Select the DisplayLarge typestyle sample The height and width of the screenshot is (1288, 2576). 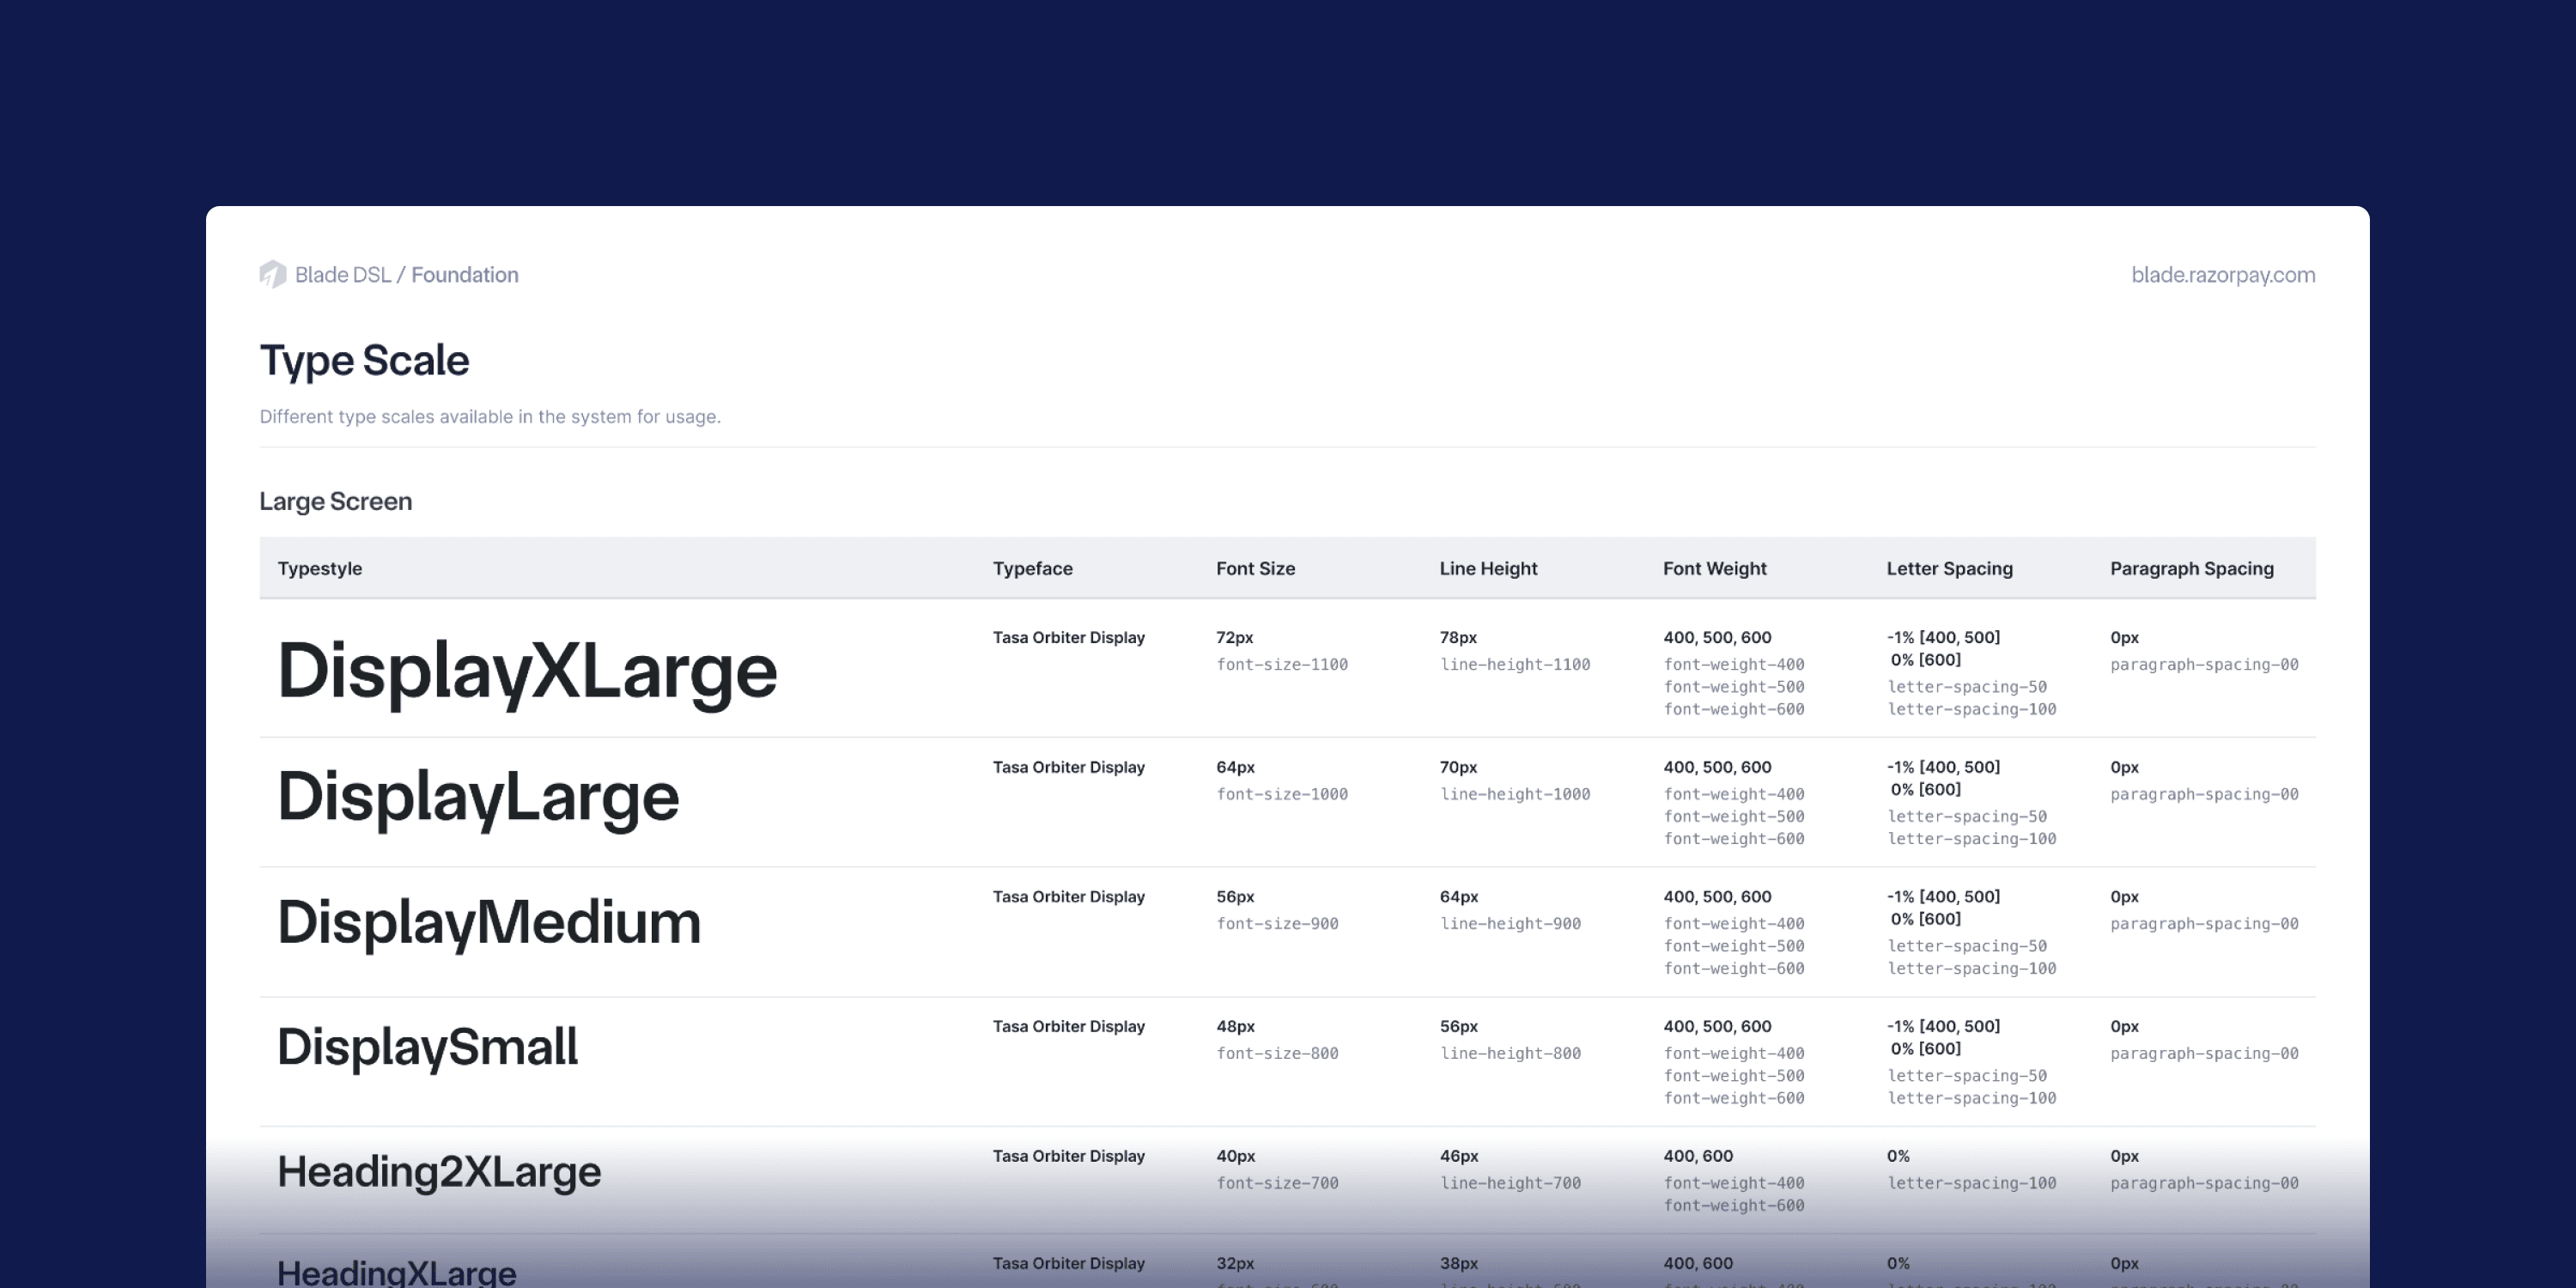point(478,798)
